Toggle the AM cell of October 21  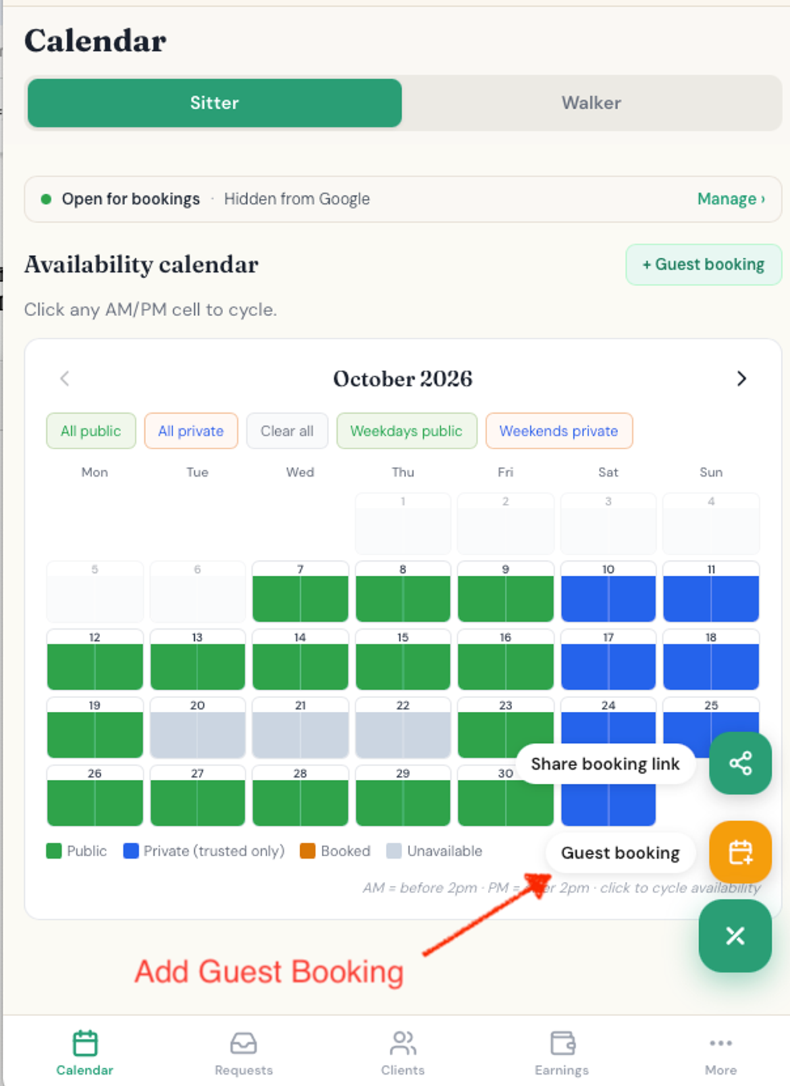(276, 735)
